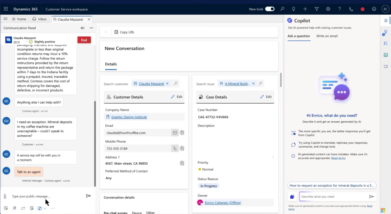Expand the chevron next to the Copilot icon
Screen dimensions: 391x214
tap(45, 208)
